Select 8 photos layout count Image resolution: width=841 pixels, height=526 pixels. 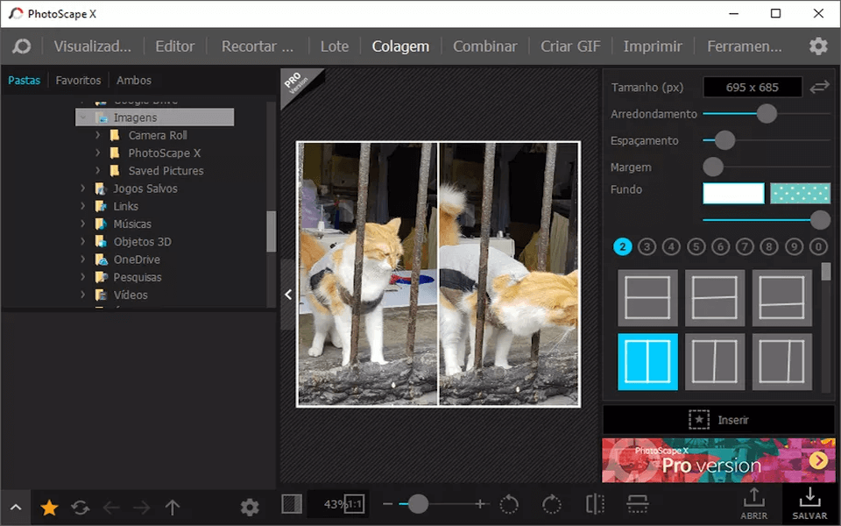click(x=769, y=247)
